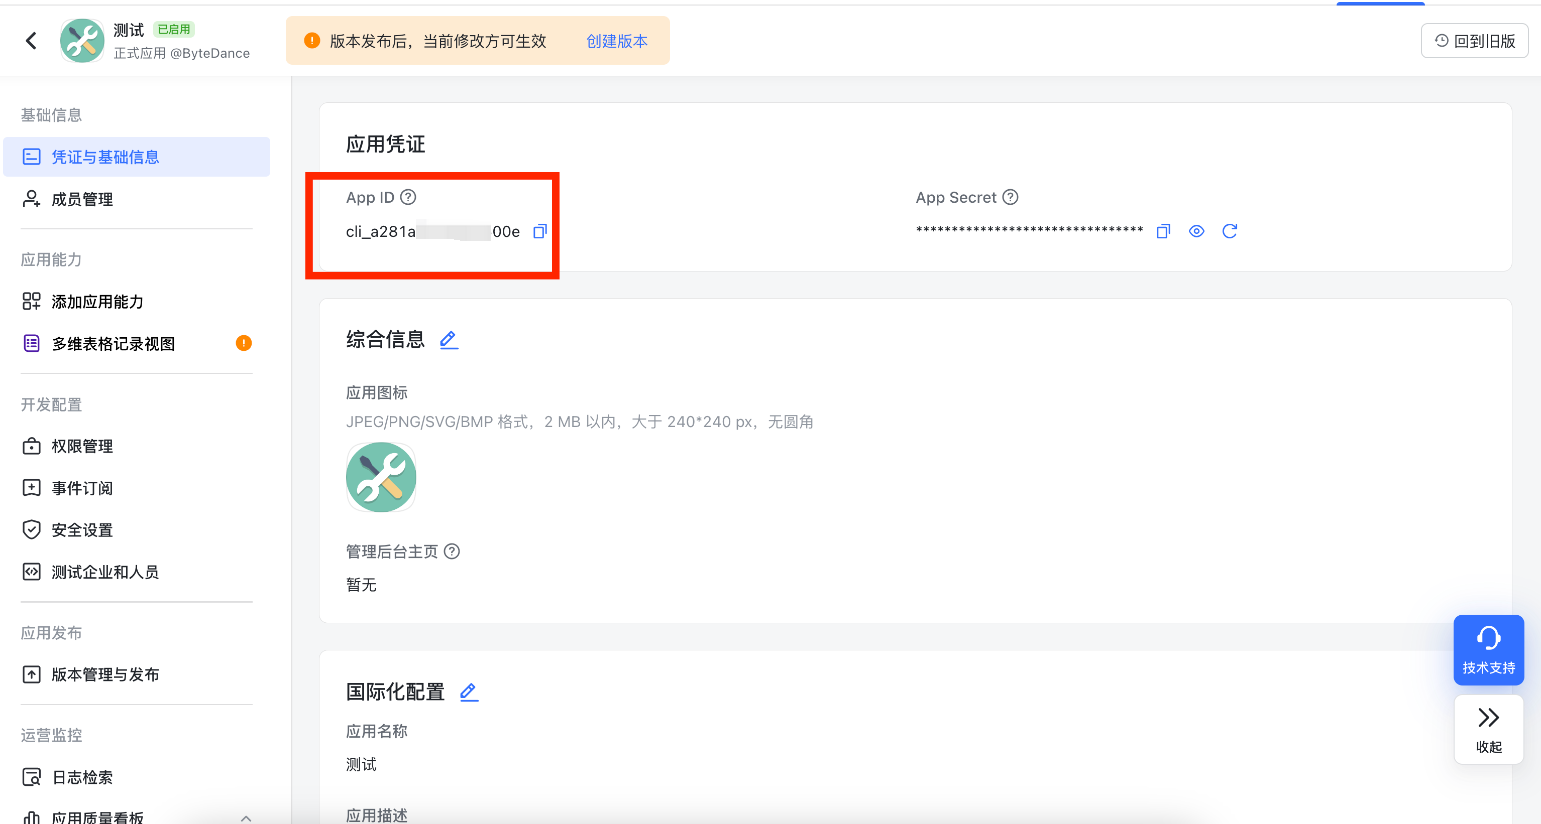Open 成员管理 in the sidebar

[x=82, y=199]
